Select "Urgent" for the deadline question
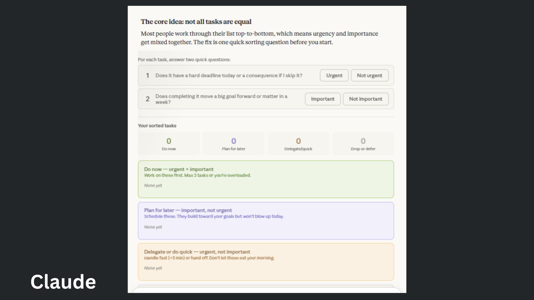The width and height of the screenshot is (534, 300). click(x=334, y=75)
